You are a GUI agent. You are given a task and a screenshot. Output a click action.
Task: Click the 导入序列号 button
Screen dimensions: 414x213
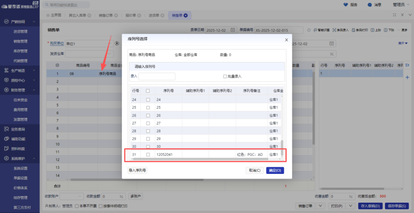point(137,170)
